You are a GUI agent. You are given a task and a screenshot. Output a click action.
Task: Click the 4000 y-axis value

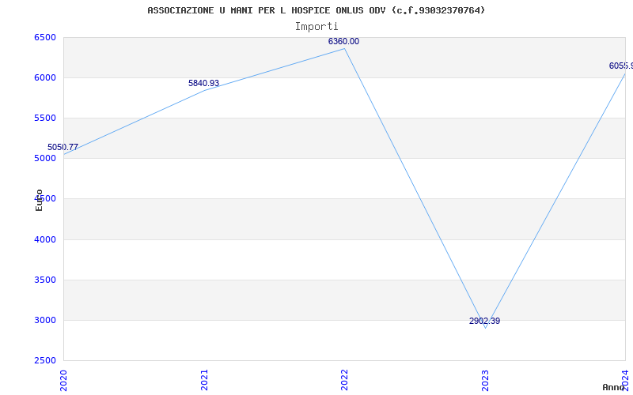click(x=44, y=240)
